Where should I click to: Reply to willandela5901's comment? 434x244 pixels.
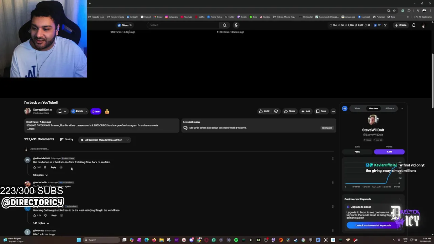click(x=53, y=167)
